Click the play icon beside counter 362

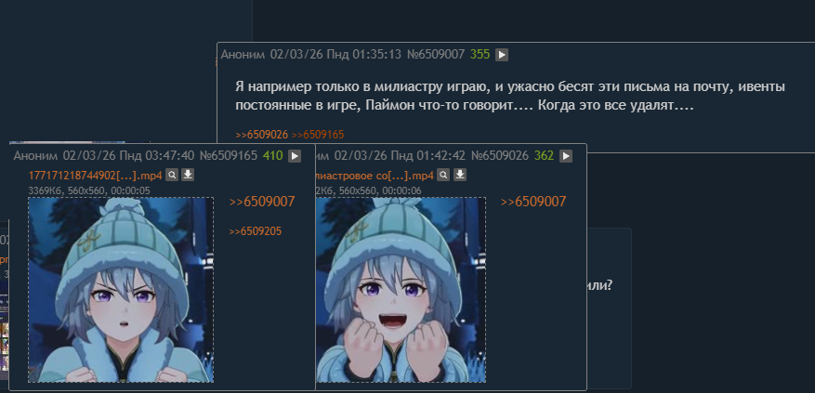[566, 156]
